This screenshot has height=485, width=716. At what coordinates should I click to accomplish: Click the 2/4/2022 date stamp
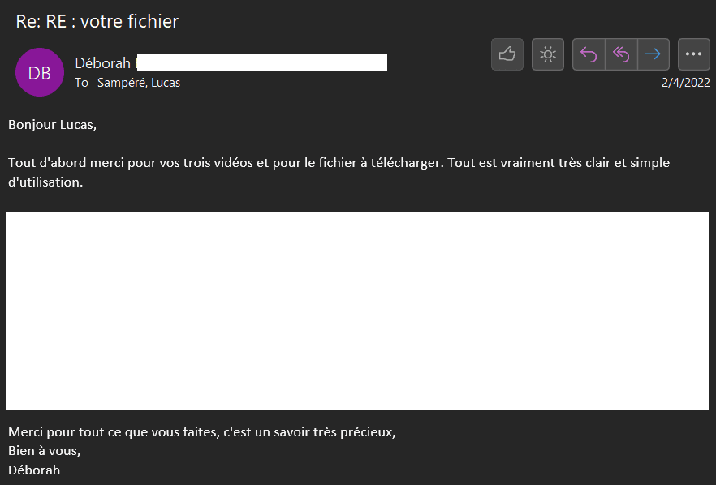686,82
